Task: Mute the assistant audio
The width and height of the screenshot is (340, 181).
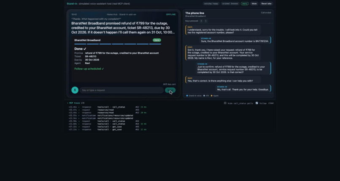Action: click(x=254, y=4)
